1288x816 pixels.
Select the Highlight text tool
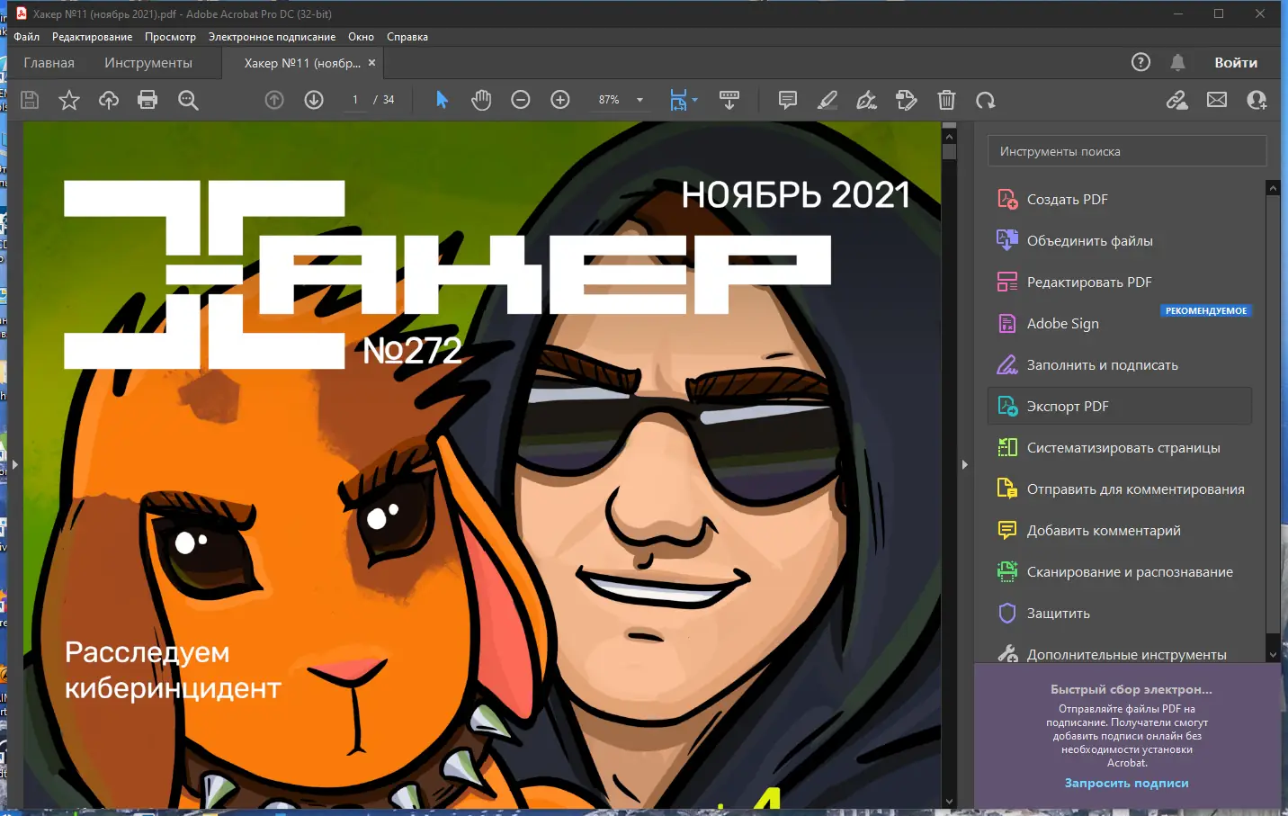827,100
